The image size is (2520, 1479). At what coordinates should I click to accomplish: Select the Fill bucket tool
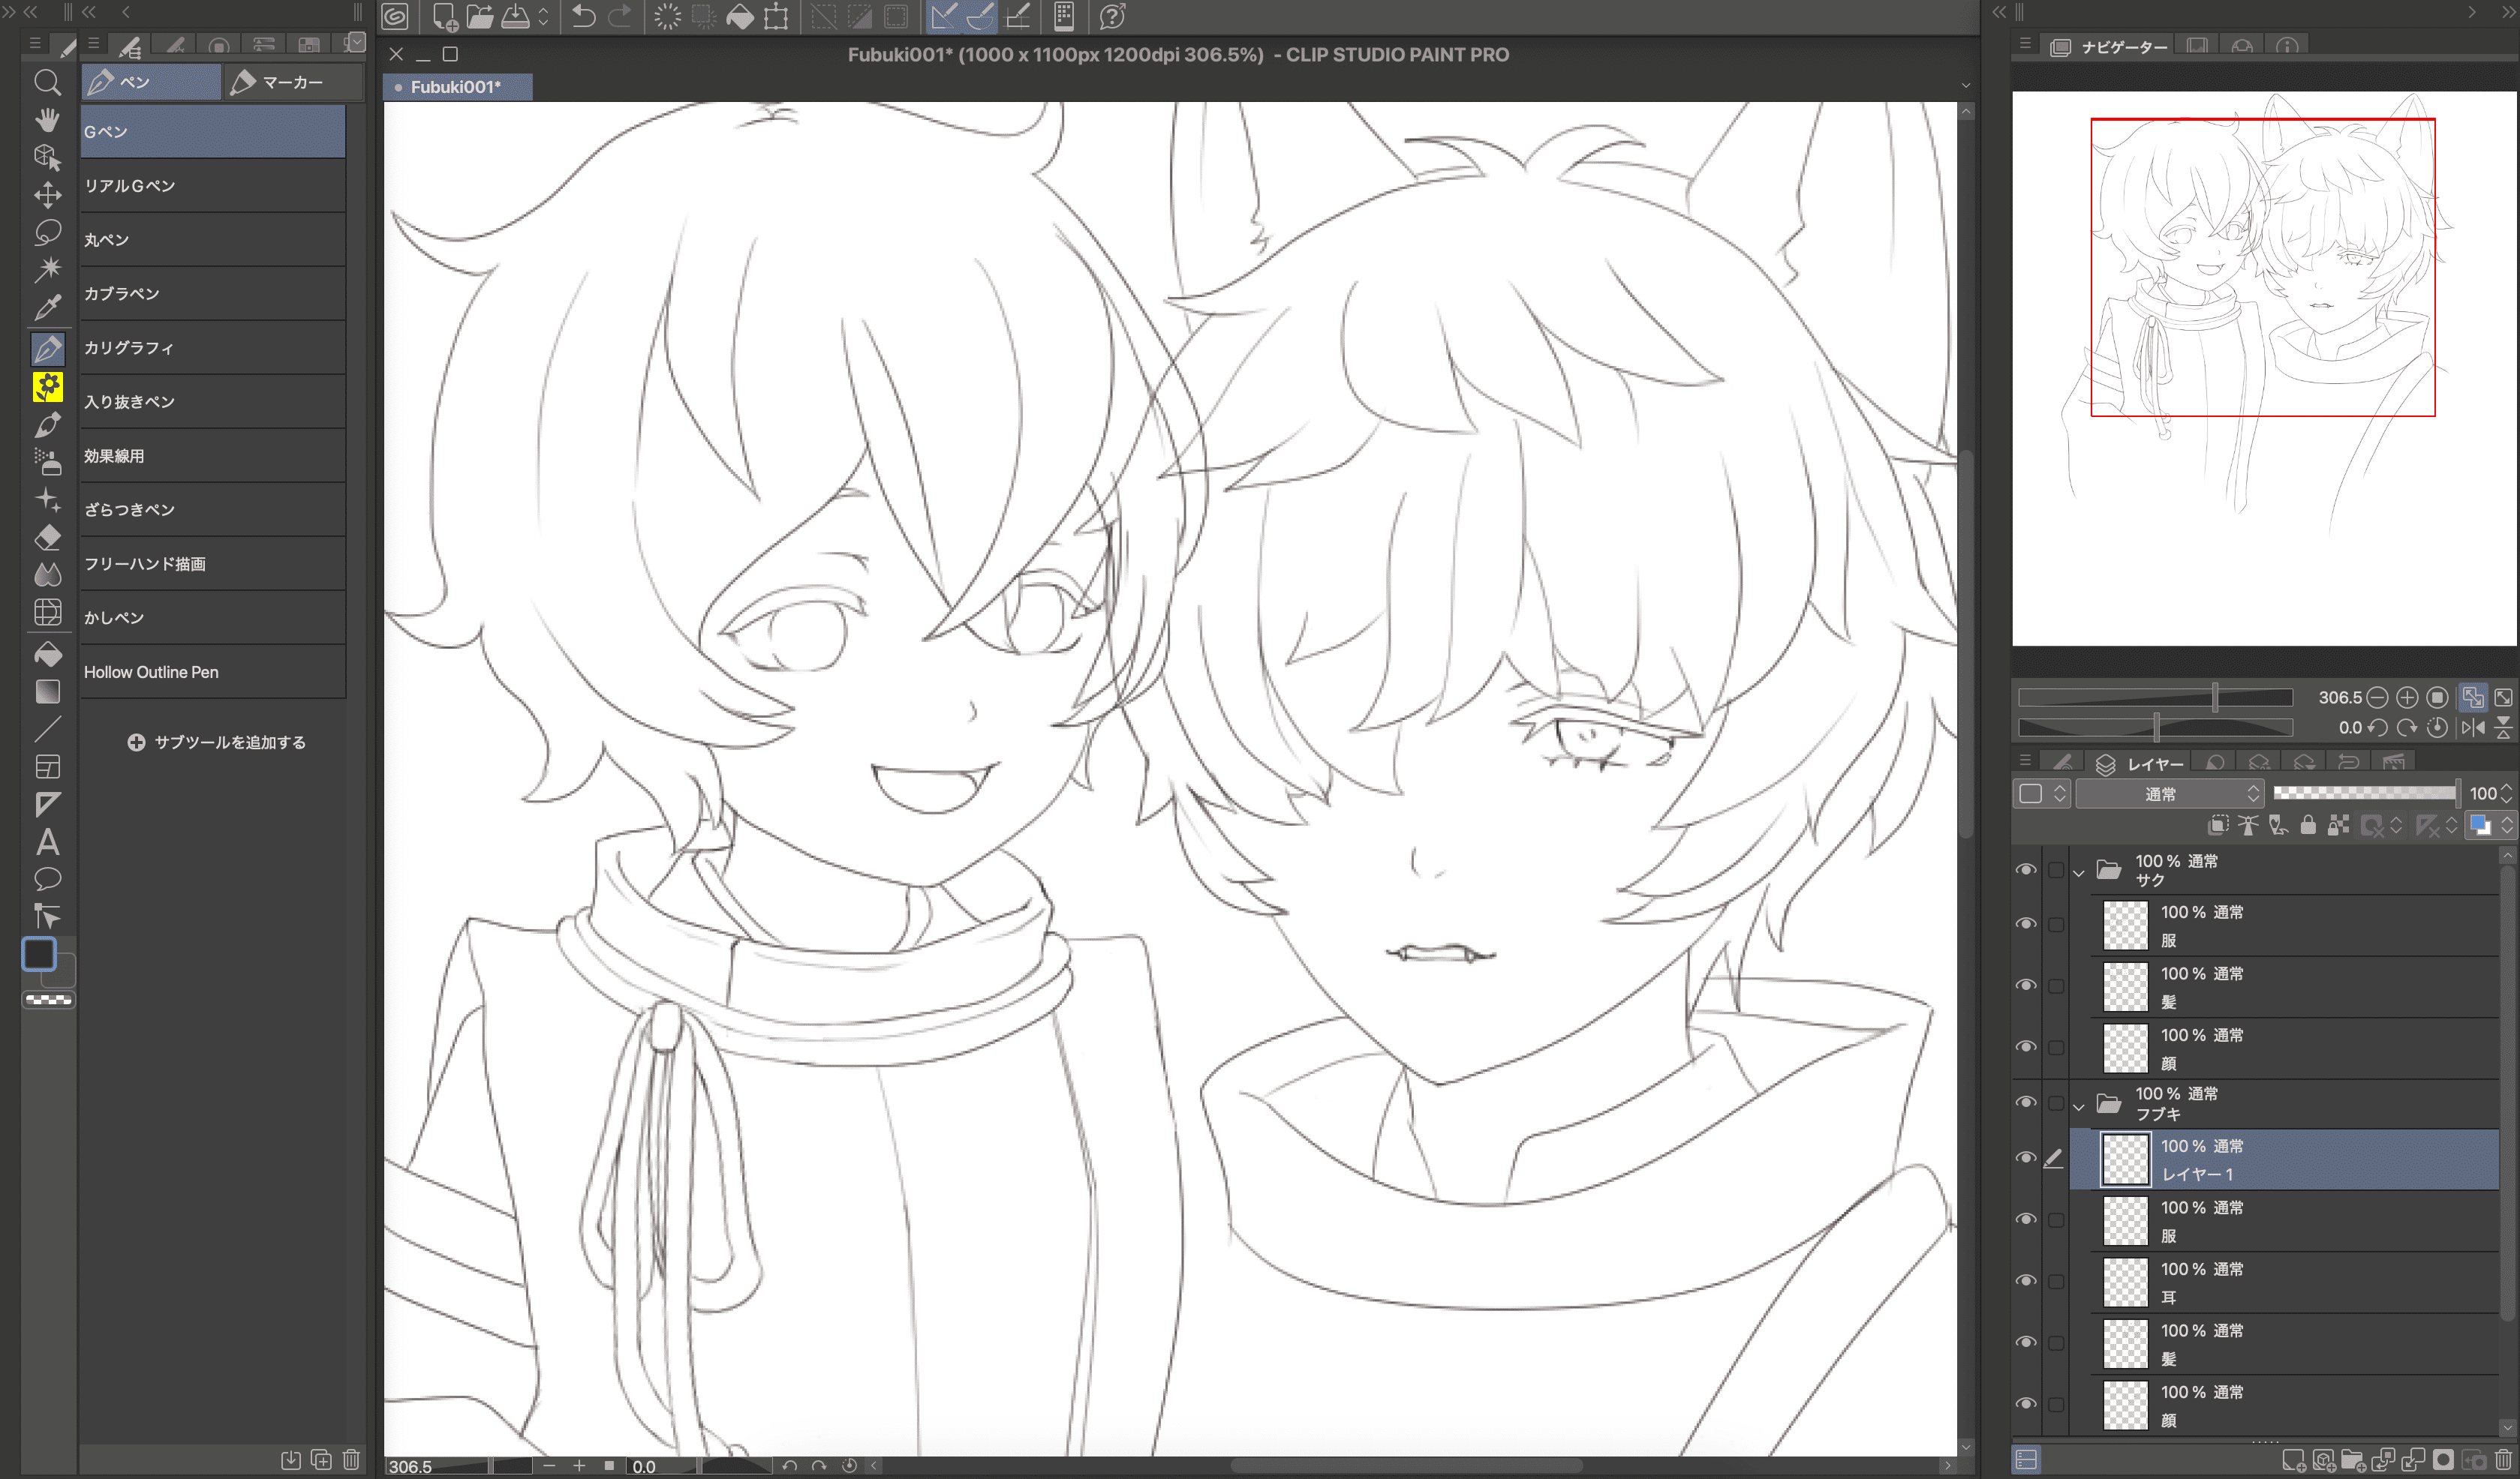coord(47,655)
